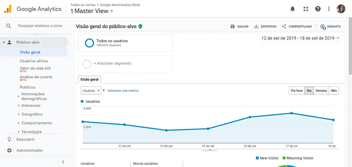
Task: Open the notifications bell
Action: 292,9
